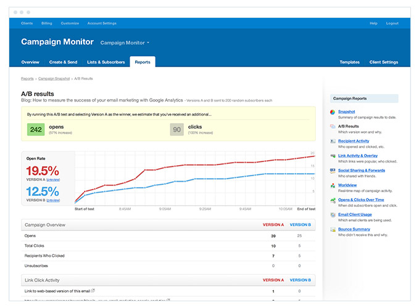This screenshot has width=419, height=308.
Task: Click Version A opens value 39
Action: [x=273, y=236]
